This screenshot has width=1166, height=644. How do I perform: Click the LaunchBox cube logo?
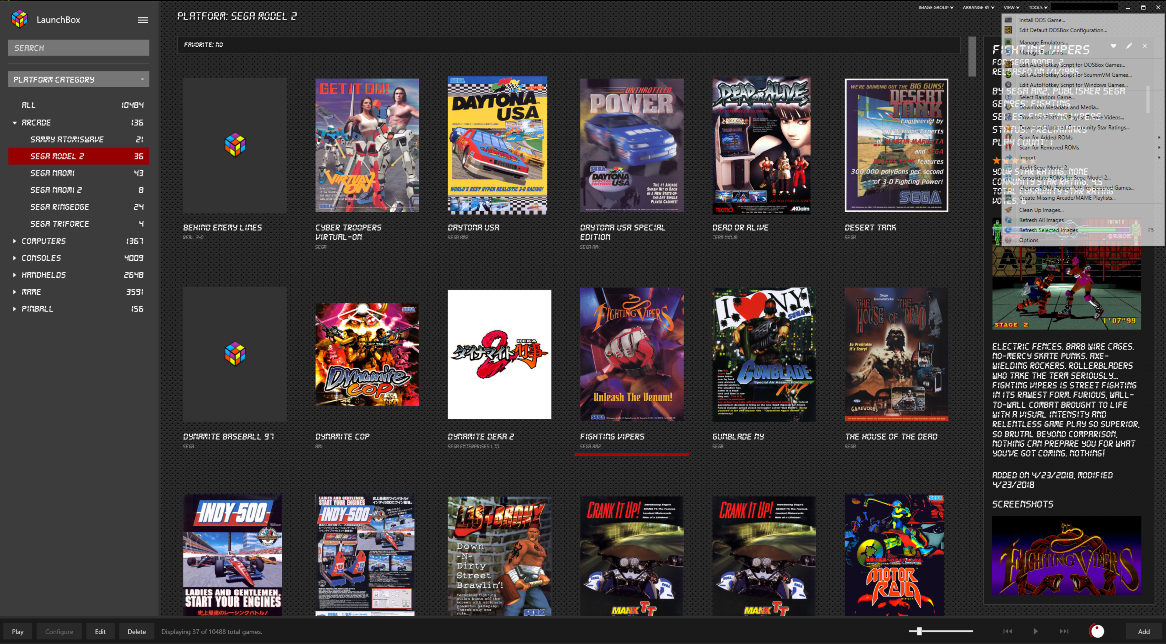(19, 19)
